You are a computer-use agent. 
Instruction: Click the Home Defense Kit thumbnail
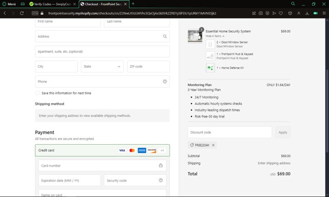click(x=210, y=68)
